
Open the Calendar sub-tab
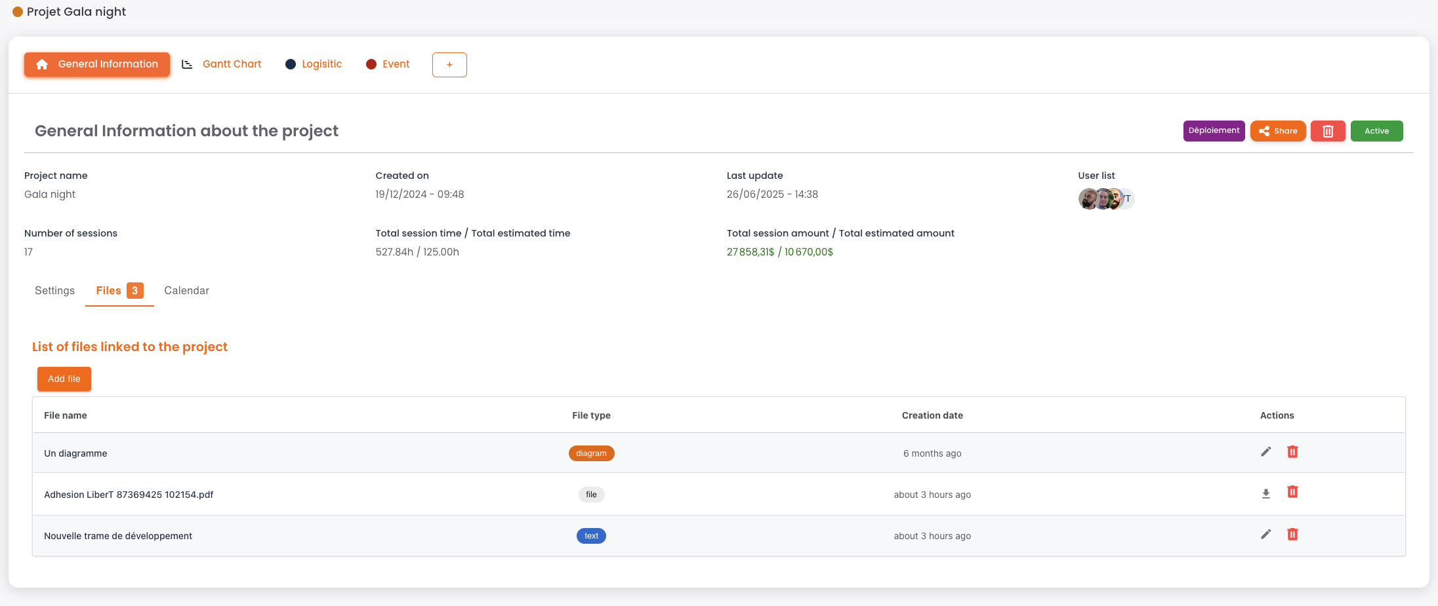coord(186,291)
